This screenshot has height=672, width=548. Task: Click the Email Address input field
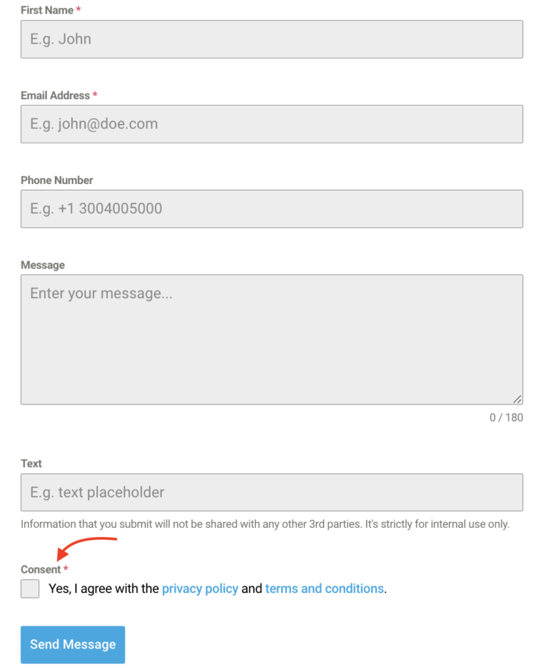pos(271,124)
